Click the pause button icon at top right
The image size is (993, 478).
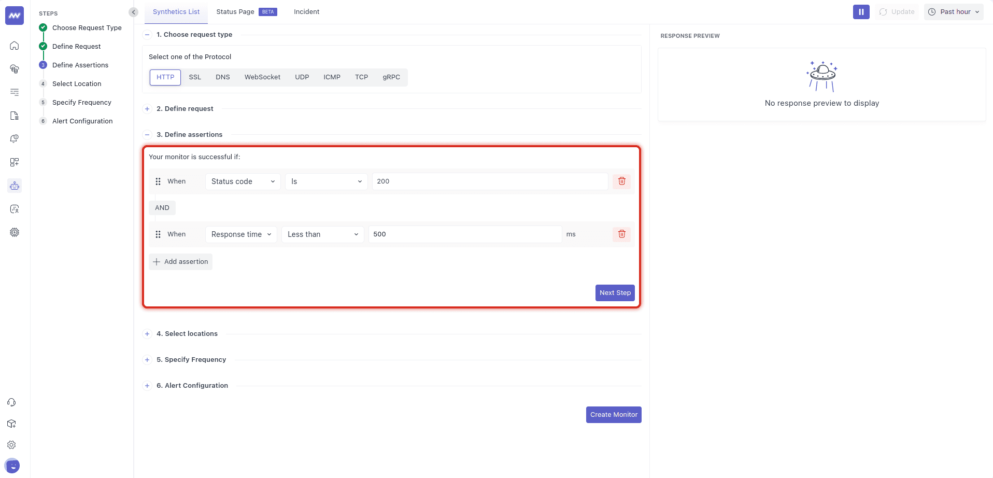(x=861, y=12)
